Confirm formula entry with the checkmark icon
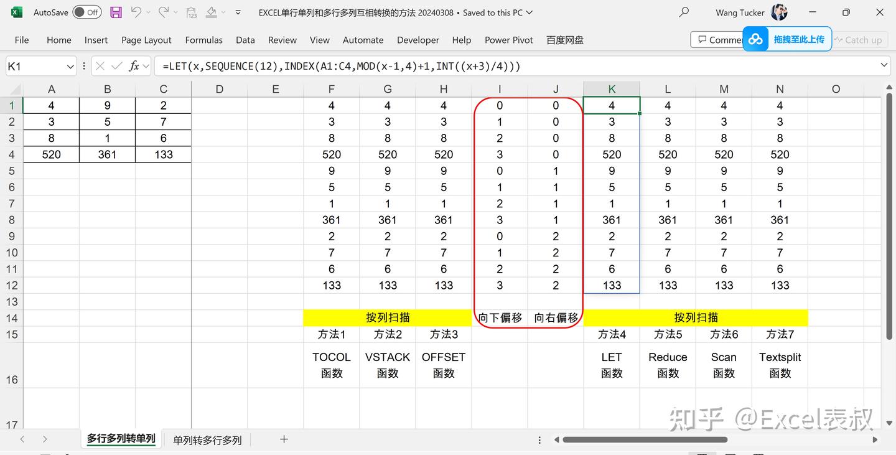The height and width of the screenshot is (455, 896). coord(117,66)
